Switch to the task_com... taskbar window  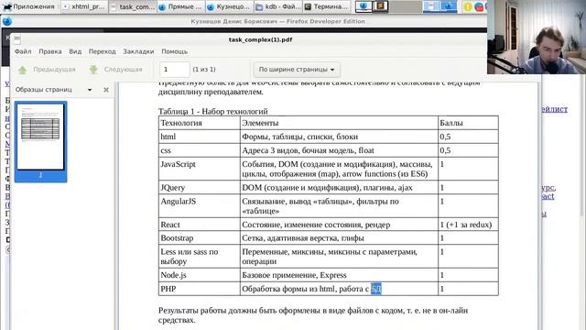tap(133, 6)
